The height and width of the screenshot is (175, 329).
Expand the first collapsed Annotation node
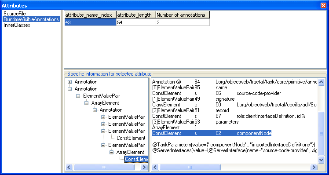coord(69,82)
